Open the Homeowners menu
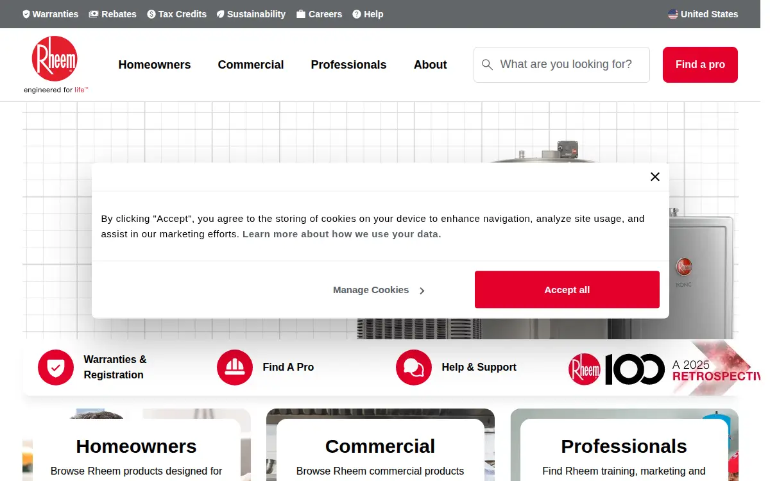Image resolution: width=770 pixels, height=481 pixels. point(155,65)
